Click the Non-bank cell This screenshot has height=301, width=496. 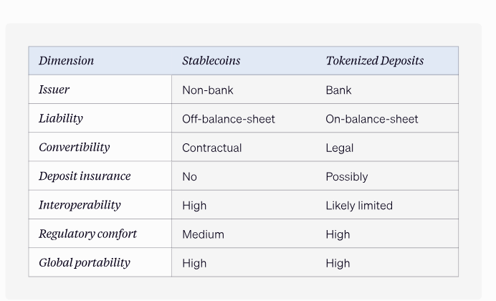pos(208,90)
